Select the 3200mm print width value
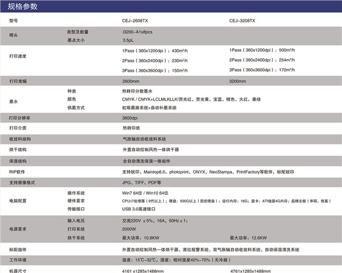 [238, 81]
